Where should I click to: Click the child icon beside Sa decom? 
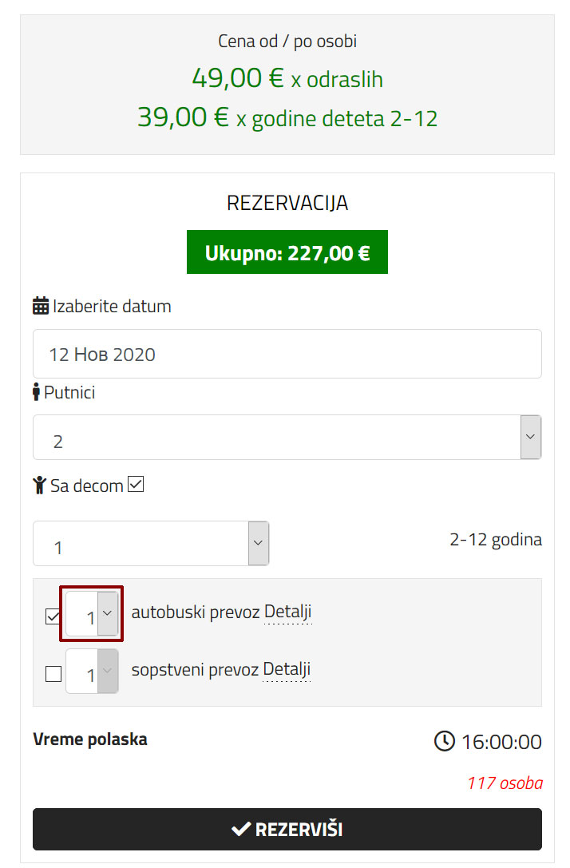click(40, 486)
